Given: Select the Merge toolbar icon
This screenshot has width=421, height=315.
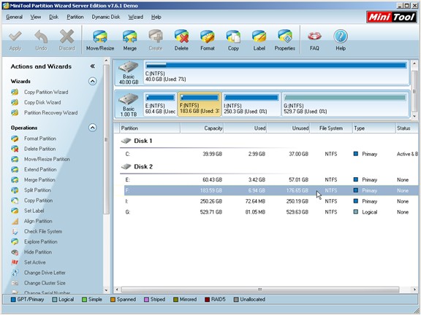Looking at the screenshot, I should pyautogui.click(x=129, y=40).
